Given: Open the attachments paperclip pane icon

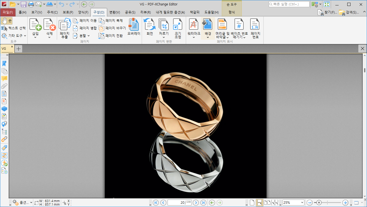Looking at the screenshot, I should pos(4,86).
